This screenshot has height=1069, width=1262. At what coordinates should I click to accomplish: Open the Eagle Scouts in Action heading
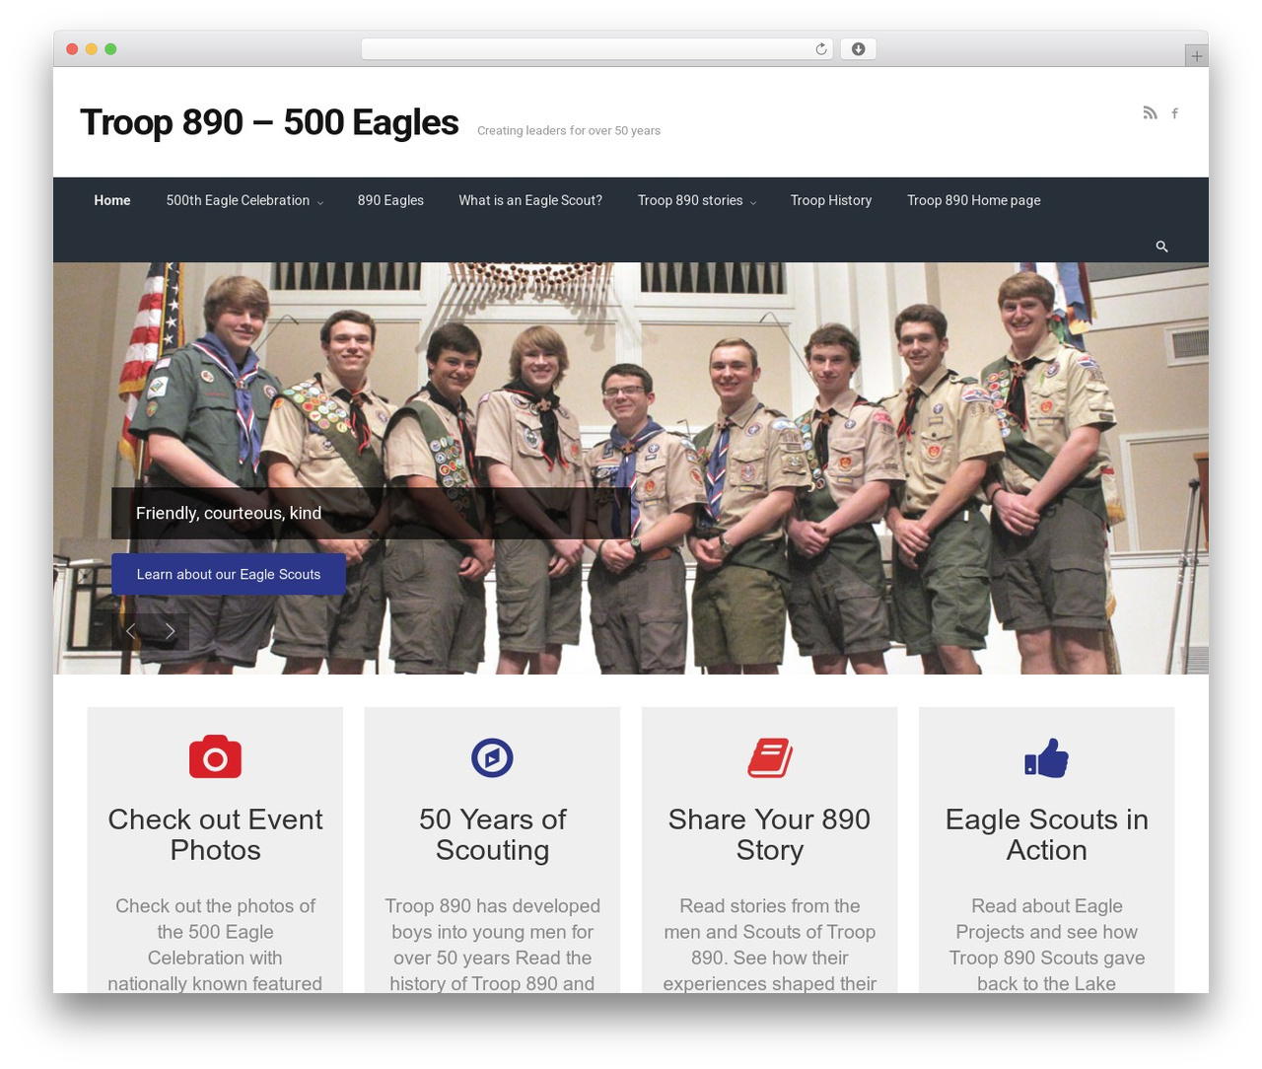point(1047,834)
